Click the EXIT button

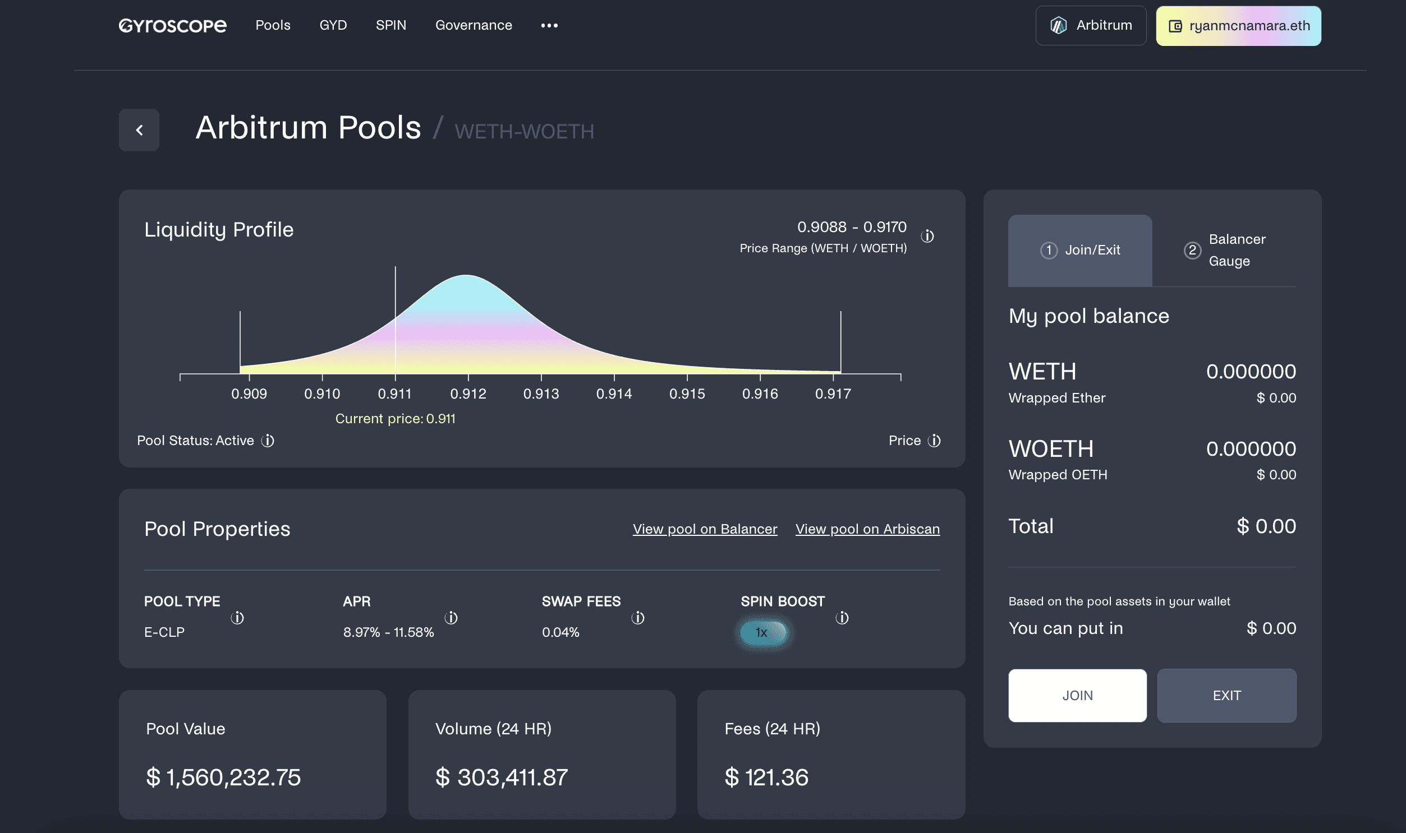tap(1227, 696)
